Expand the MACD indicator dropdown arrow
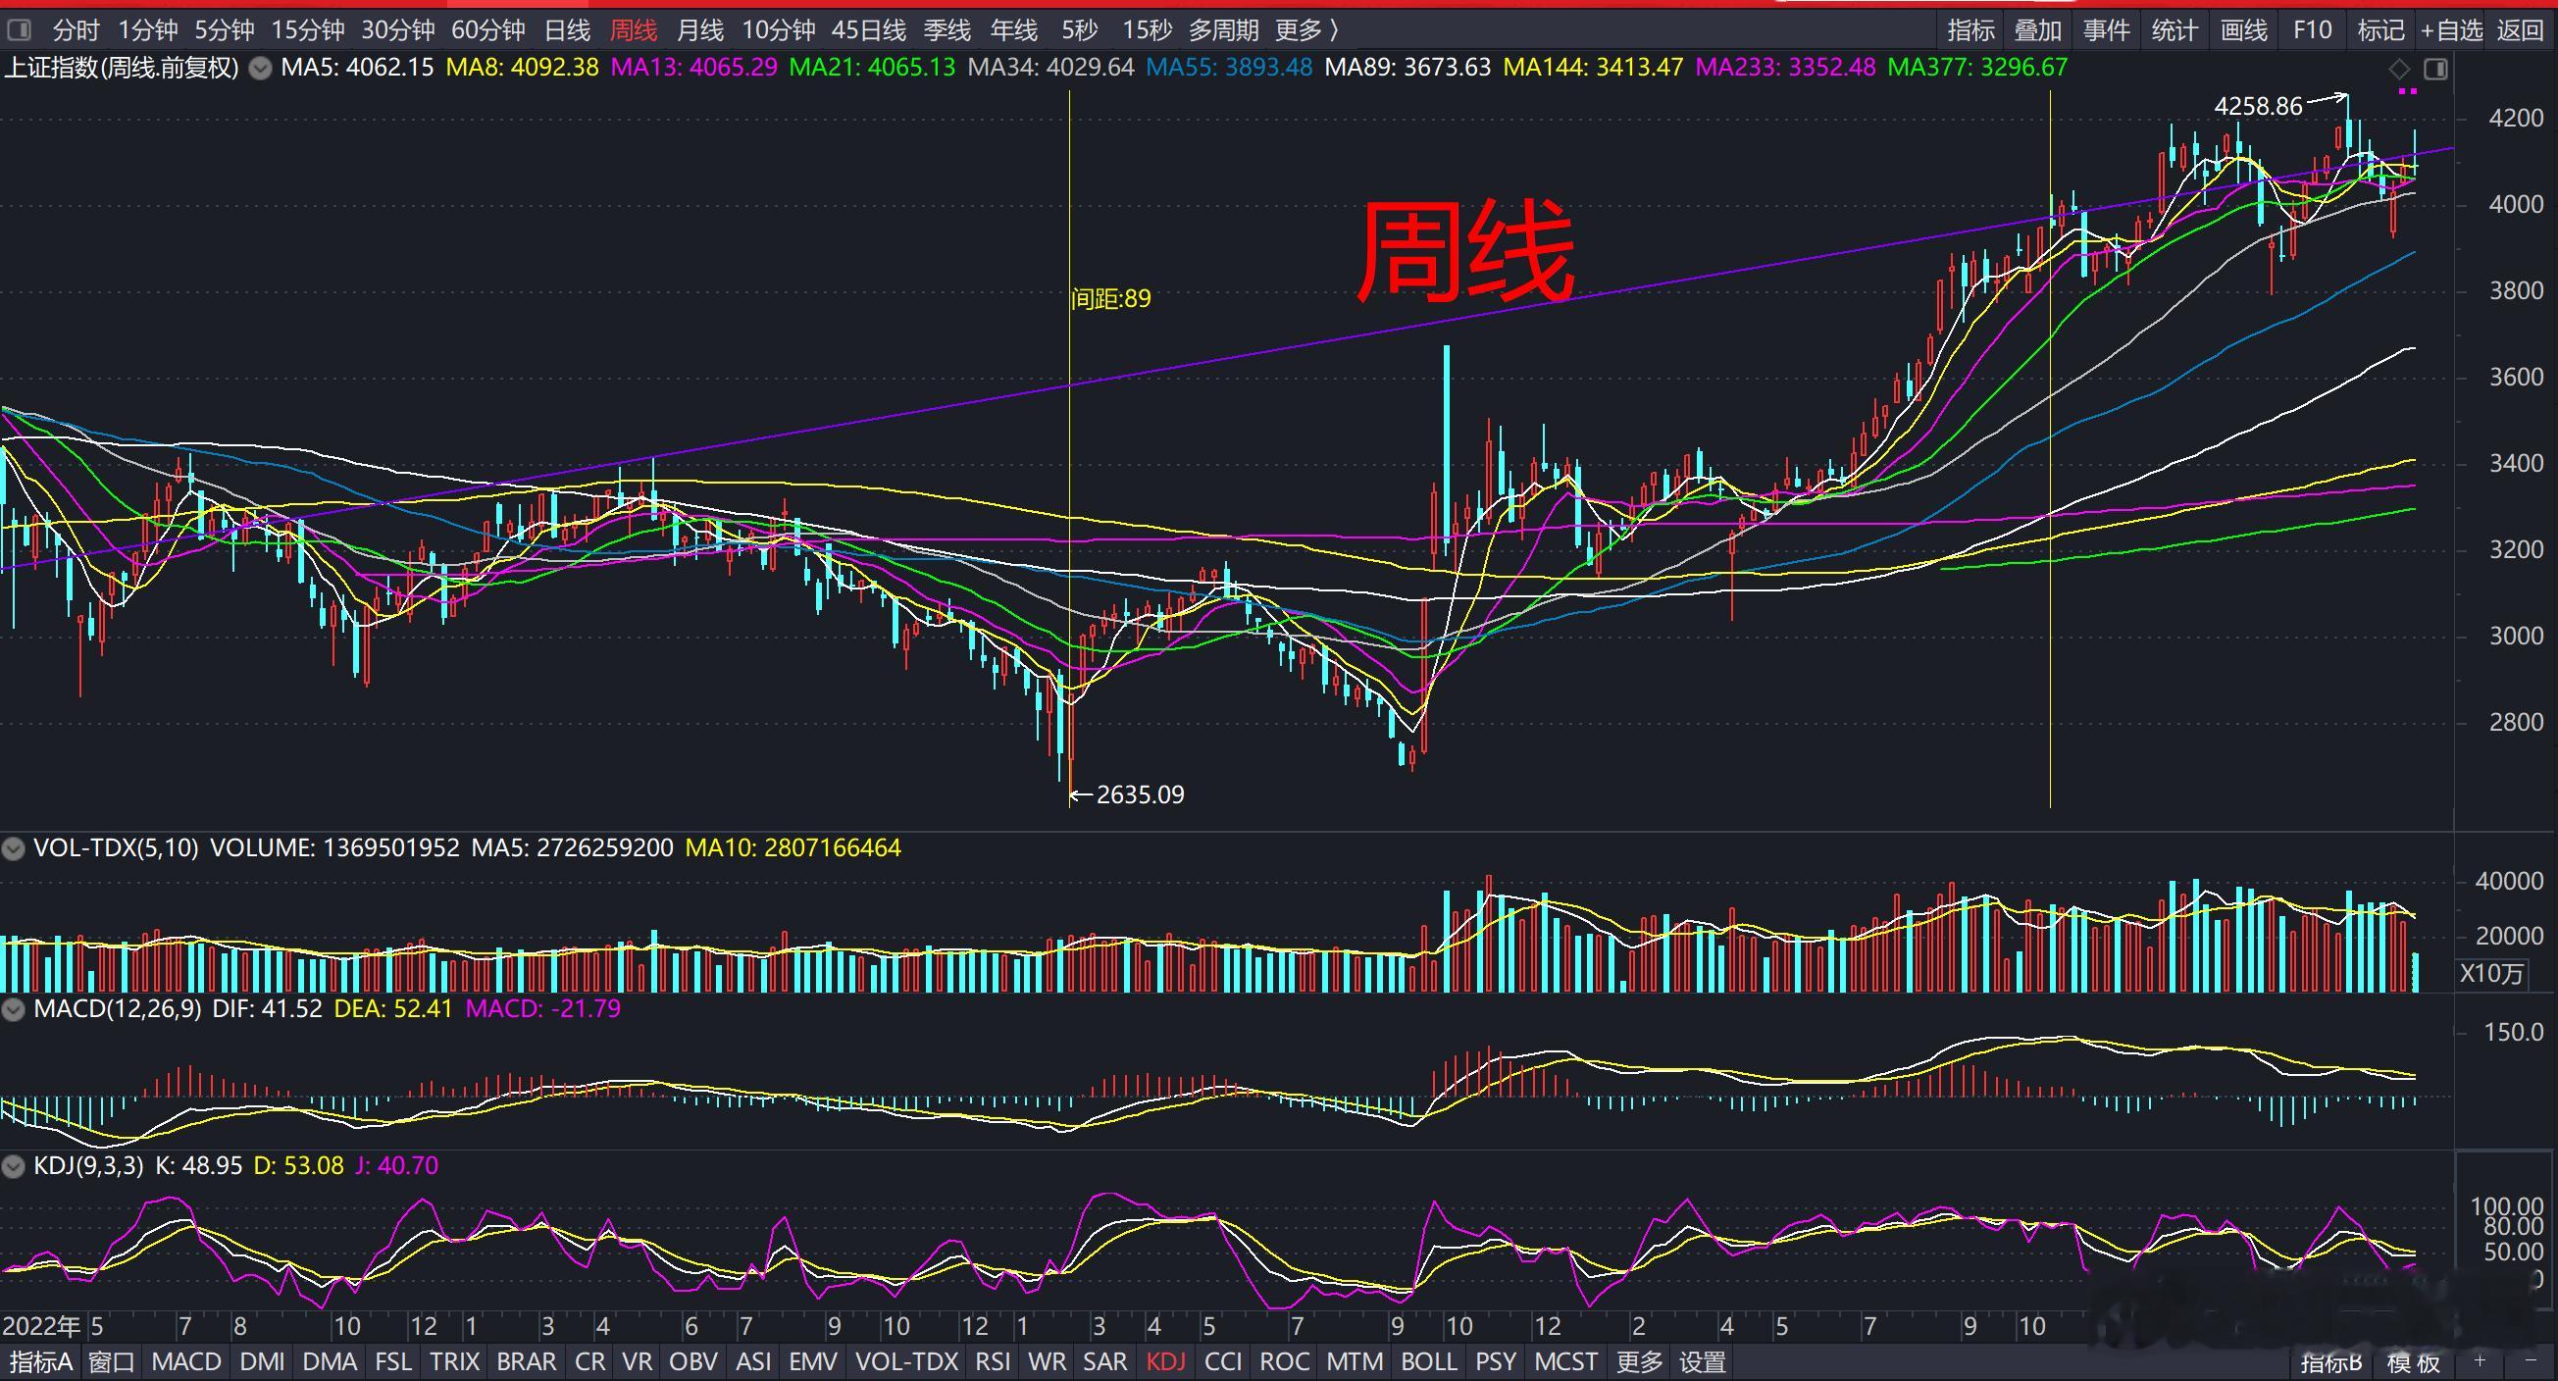The width and height of the screenshot is (2558, 1381). [x=13, y=1009]
